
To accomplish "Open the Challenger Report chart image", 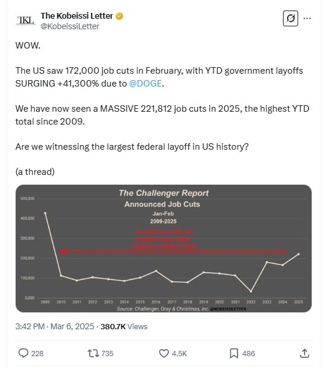I will pos(164,249).
